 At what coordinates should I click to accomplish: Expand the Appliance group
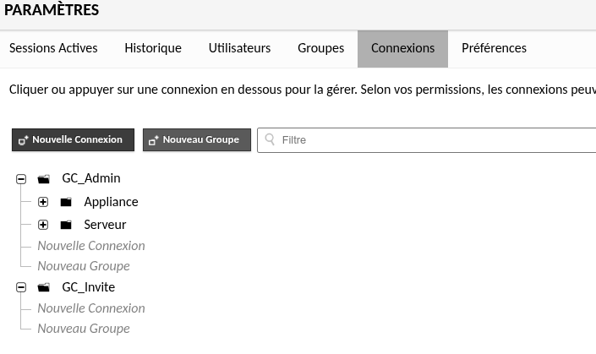[43, 203]
